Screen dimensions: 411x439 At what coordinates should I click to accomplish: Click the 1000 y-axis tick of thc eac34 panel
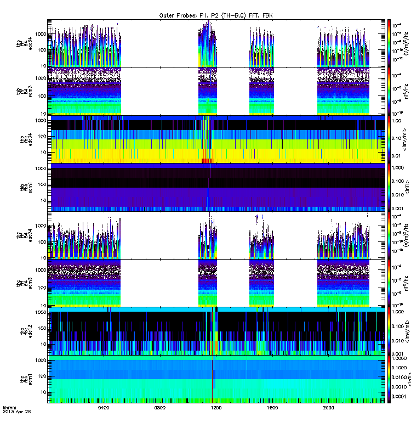[x=41, y=226]
